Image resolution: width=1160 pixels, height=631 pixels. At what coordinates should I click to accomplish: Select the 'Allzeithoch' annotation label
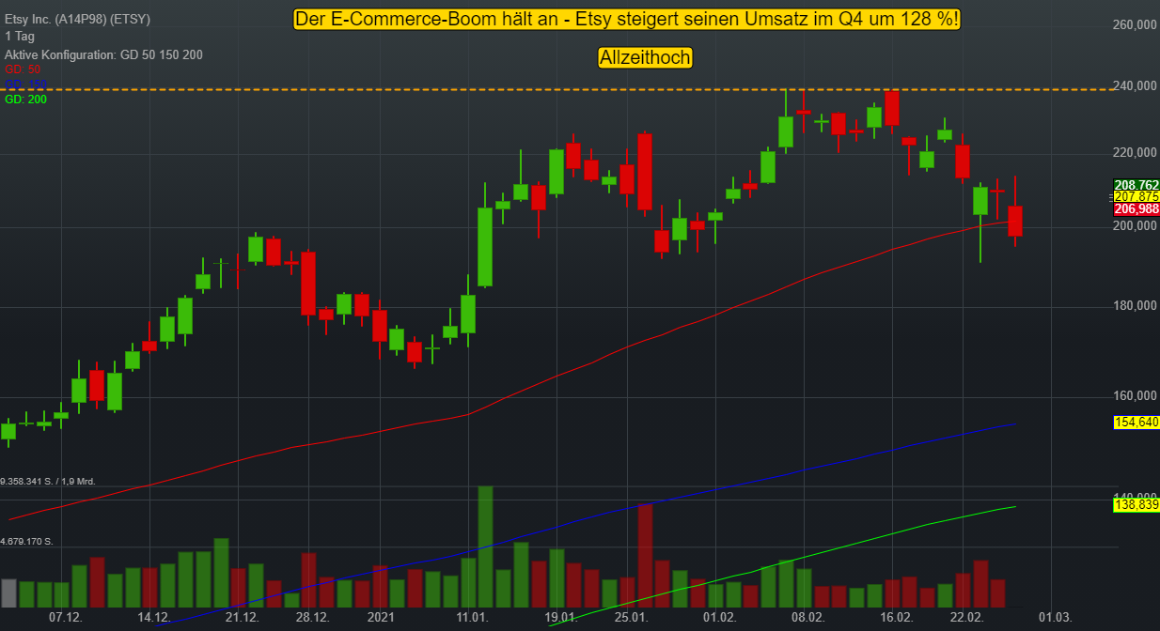point(645,58)
